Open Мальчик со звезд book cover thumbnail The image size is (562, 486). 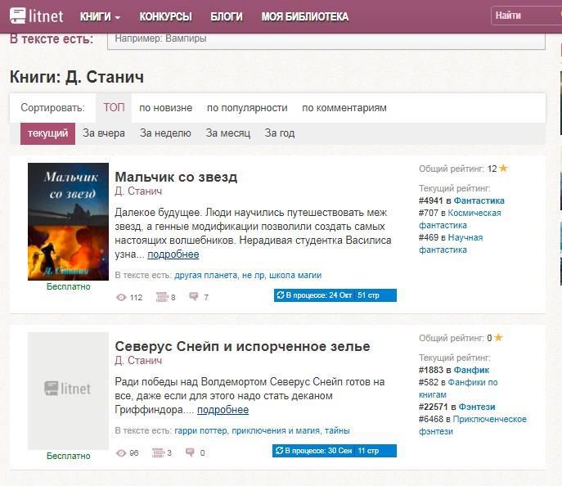(x=68, y=221)
